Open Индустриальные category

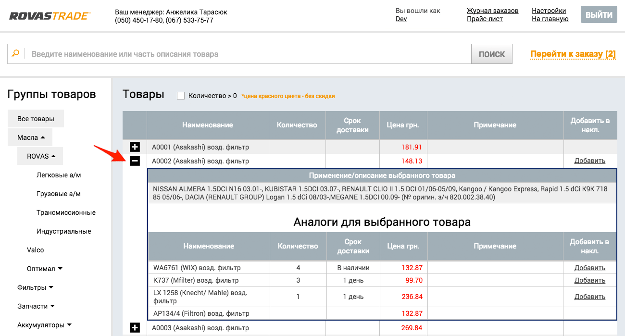[64, 231]
